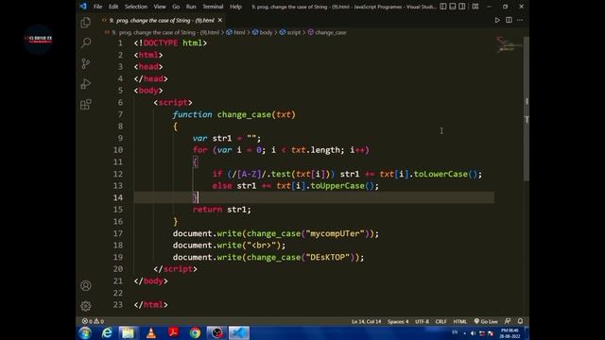The image size is (605, 340).
Task: Click the VS Code logo icon
Action: pyautogui.click(x=83, y=7)
